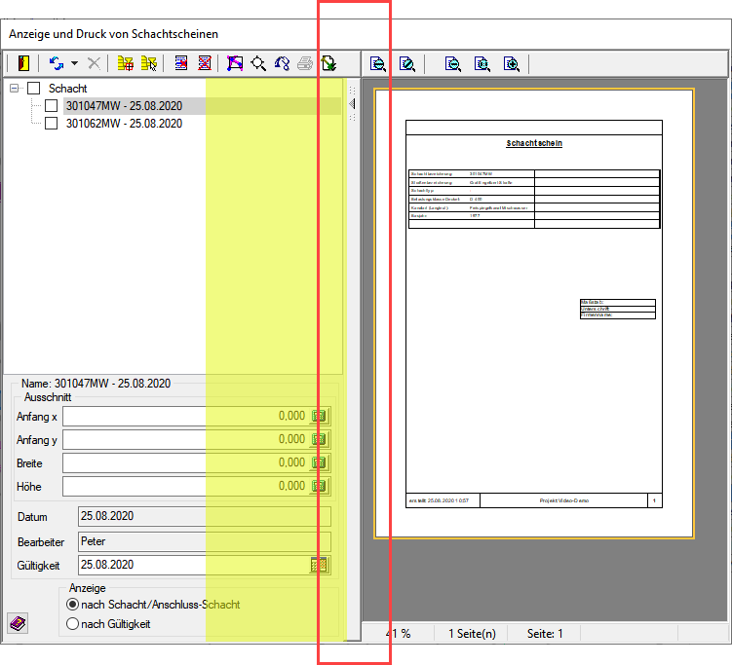Click the Breite input field

coord(185,462)
